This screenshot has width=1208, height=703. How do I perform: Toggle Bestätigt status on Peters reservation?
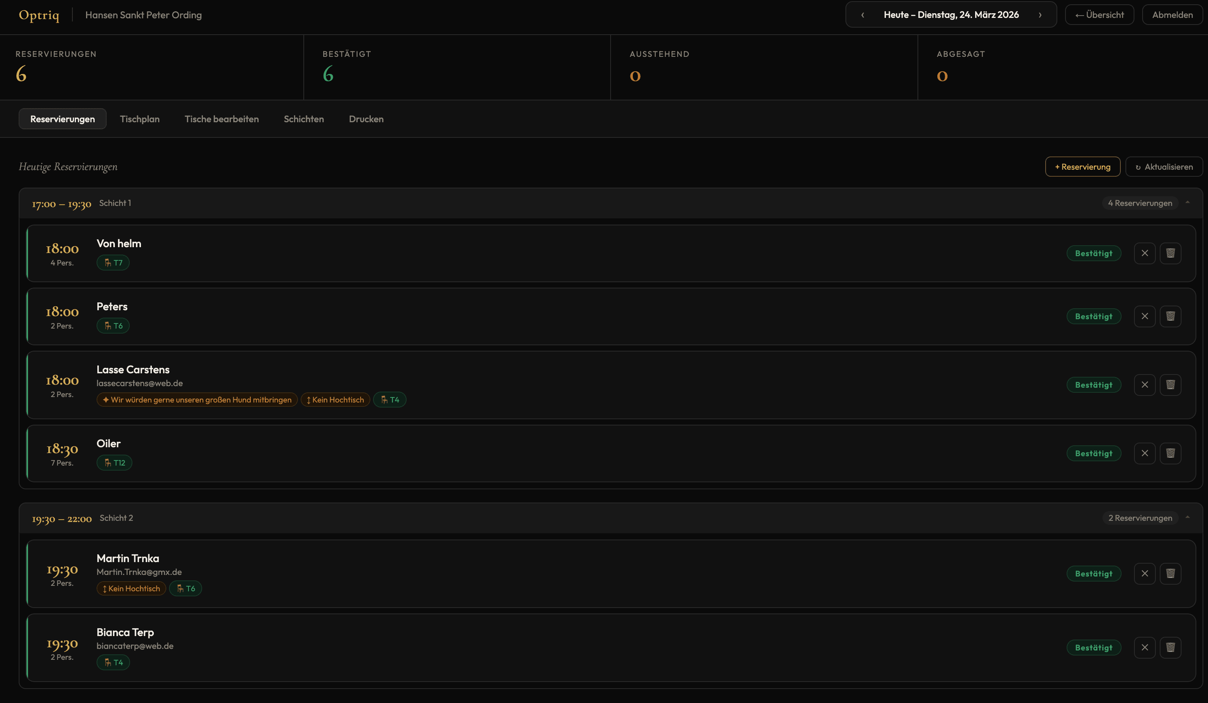[x=1094, y=316]
